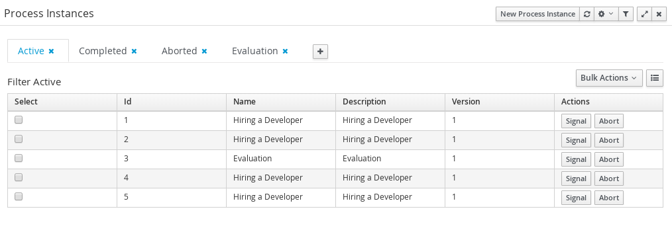Viewport: 672px width, 240px height.
Task: Signal process instance Id 5
Action: click(576, 198)
